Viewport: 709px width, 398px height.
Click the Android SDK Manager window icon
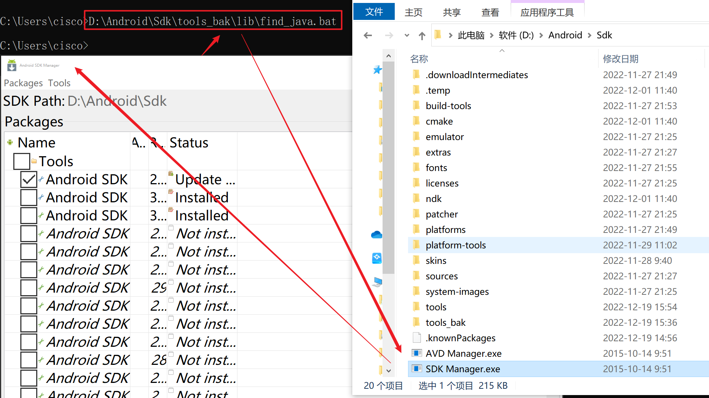coord(12,65)
